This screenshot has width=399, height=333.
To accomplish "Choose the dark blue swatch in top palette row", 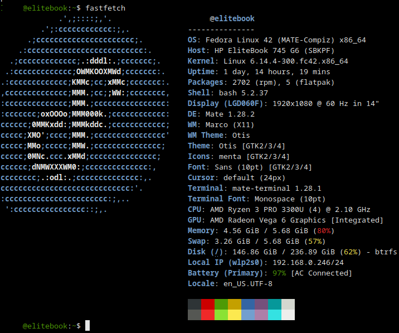I will point(248,304).
